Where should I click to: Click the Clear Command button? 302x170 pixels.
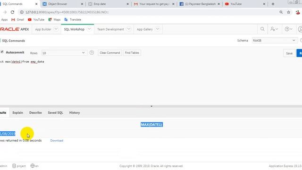pyautogui.click(x=110, y=52)
